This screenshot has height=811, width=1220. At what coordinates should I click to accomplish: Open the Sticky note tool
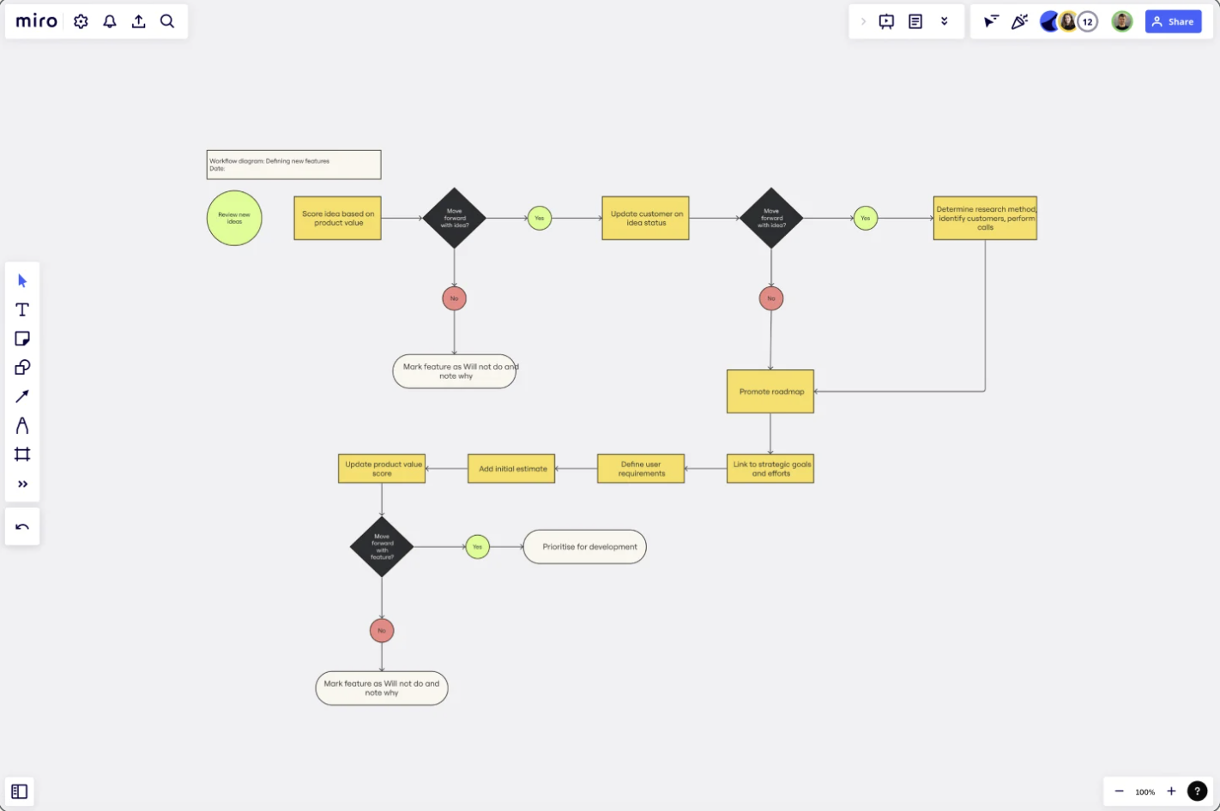22,338
